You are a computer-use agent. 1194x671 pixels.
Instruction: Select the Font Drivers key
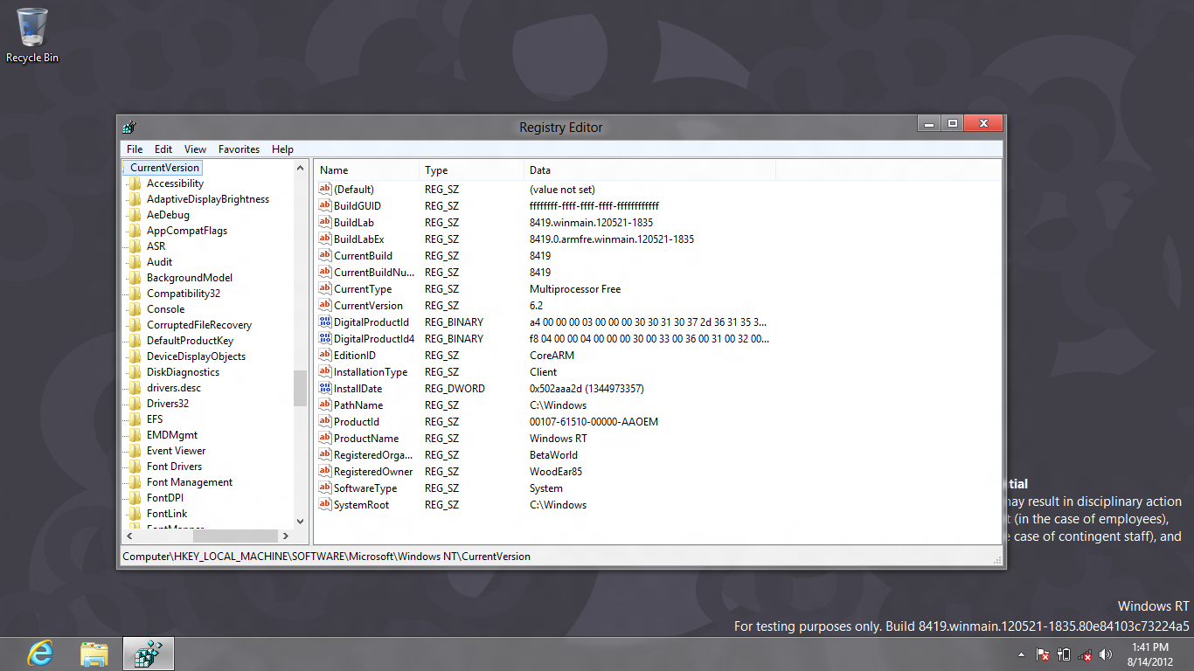point(174,467)
